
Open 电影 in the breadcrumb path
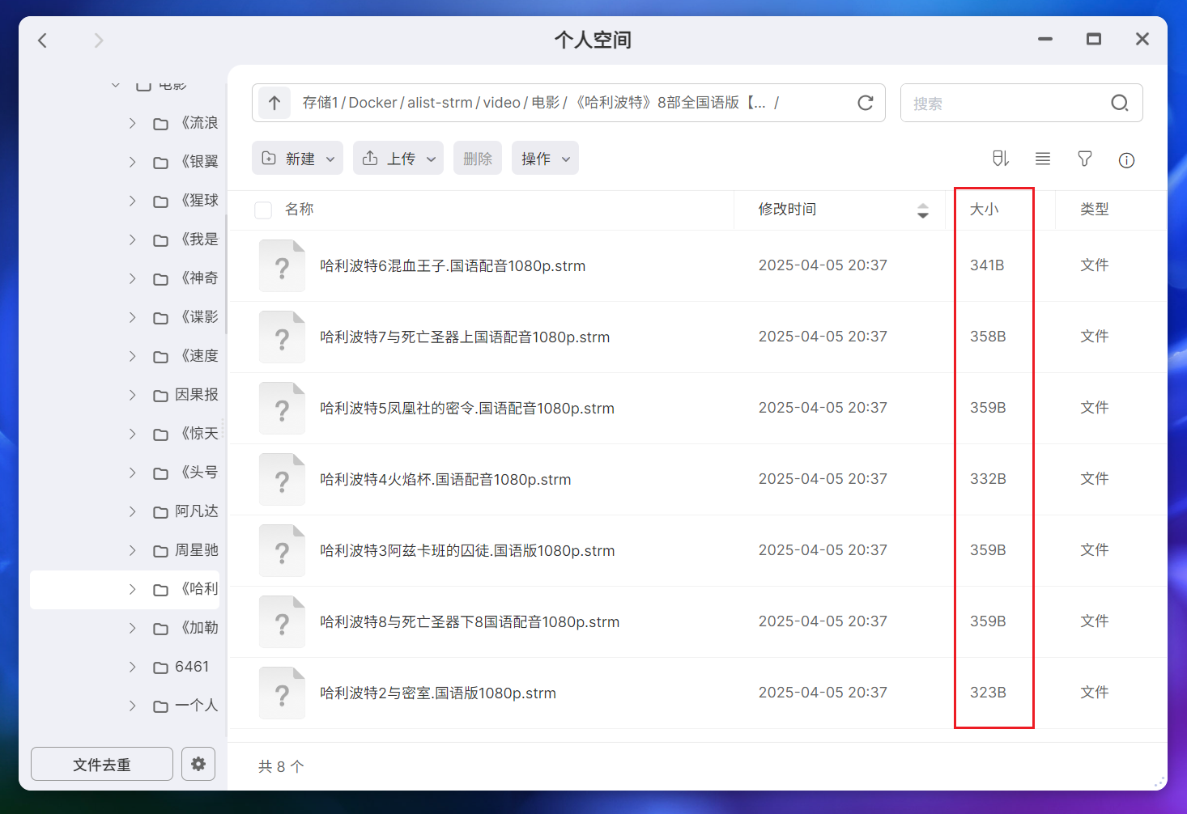point(546,103)
